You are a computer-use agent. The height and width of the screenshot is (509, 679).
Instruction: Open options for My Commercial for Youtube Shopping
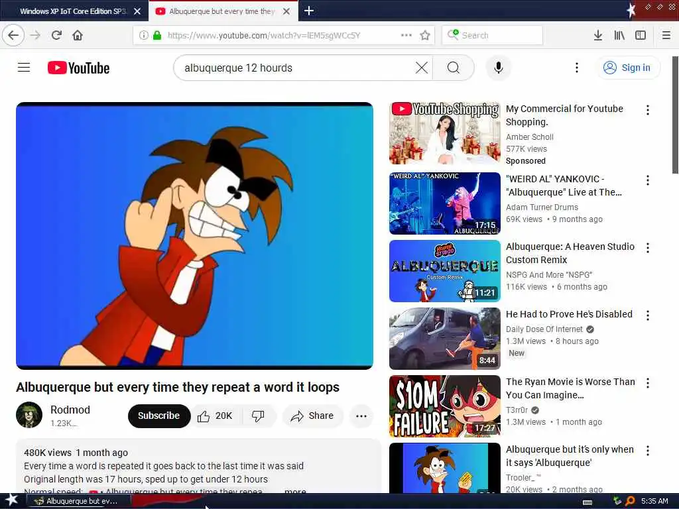click(x=647, y=110)
